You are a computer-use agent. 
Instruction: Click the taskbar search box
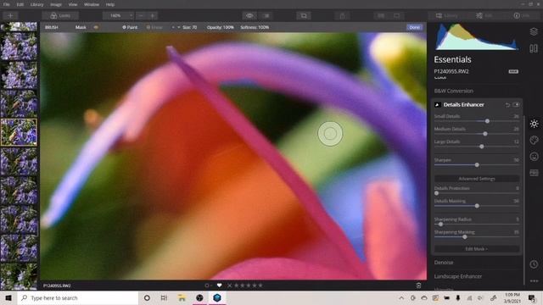click(x=78, y=297)
